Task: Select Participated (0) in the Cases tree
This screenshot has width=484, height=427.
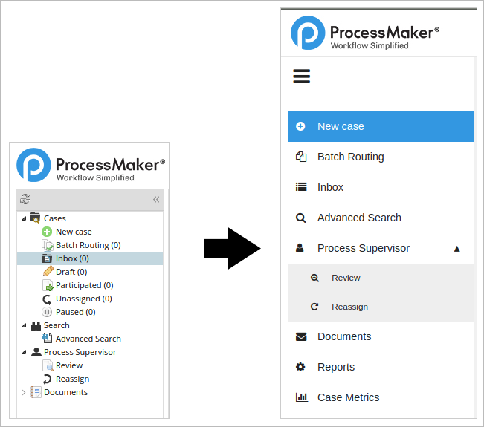Action: point(84,285)
